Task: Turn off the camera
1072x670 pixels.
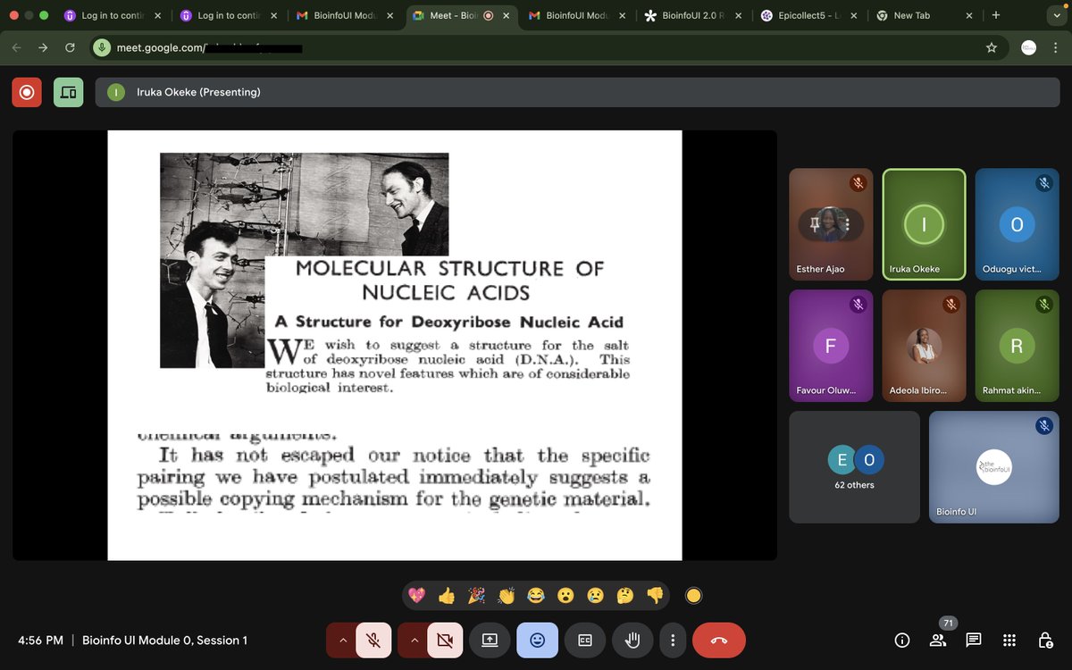Action: click(444, 640)
